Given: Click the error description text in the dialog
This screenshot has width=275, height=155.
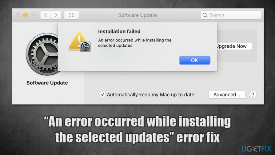Looking at the screenshot, I should coord(134,43).
